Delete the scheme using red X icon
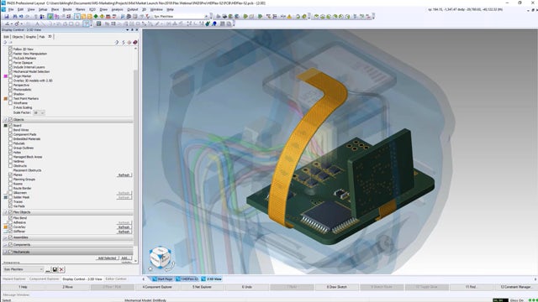The image size is (538, 302). click(61, 269)
